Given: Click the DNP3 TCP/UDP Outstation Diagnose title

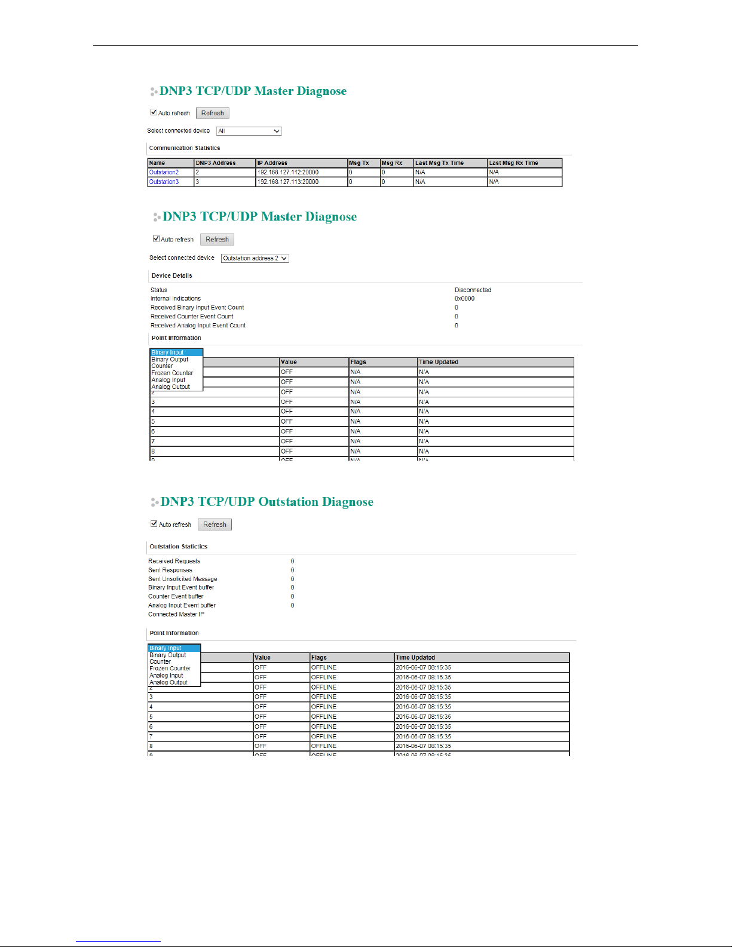Looking at the screenshot, I should [x=267, y=502].
